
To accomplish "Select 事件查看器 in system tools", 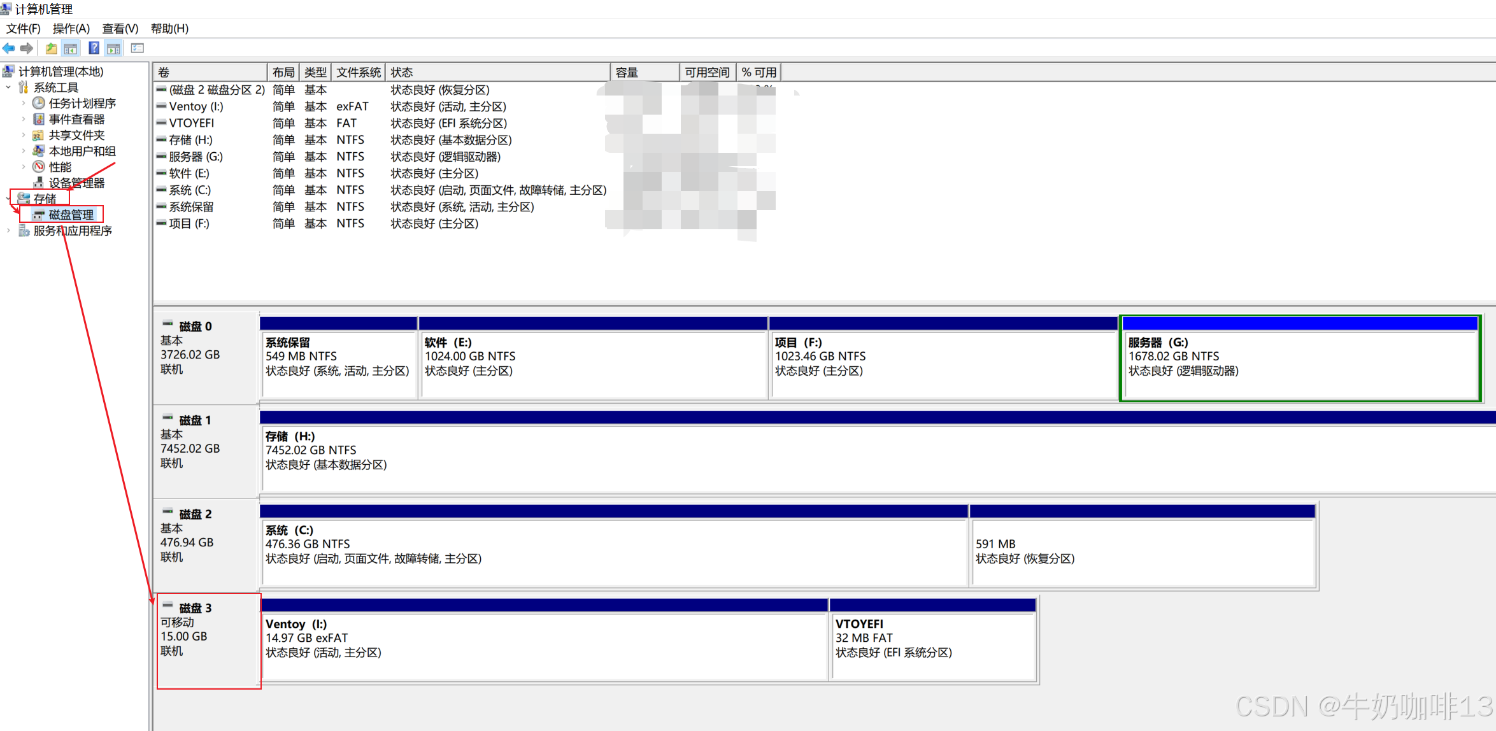I will tap(76, 120).
